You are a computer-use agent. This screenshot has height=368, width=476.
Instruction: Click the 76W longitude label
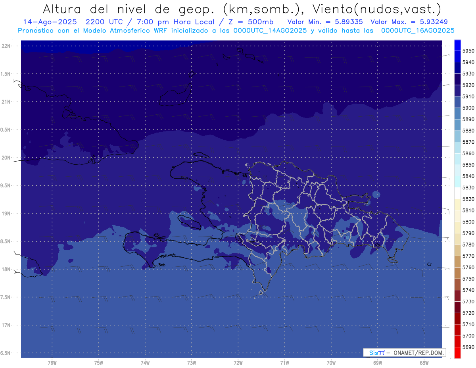coord(52,363)
